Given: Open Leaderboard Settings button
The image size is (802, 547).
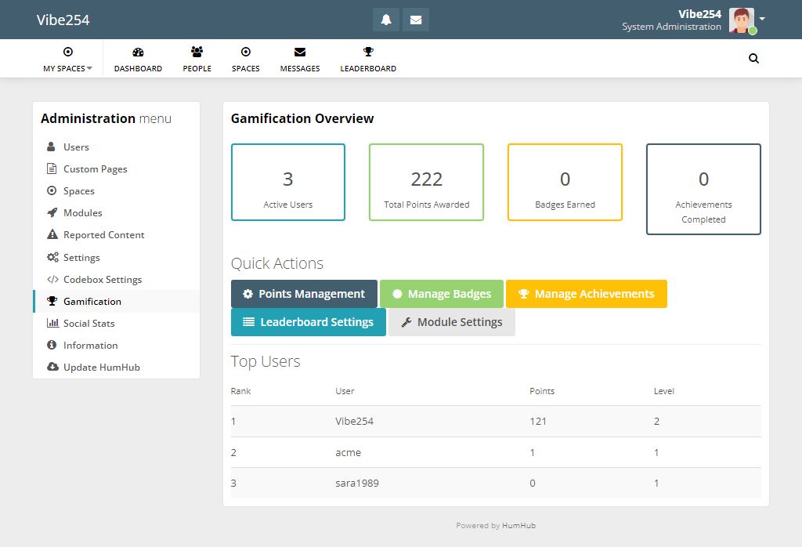Looking at the screenshot, I should pos(308,322).
